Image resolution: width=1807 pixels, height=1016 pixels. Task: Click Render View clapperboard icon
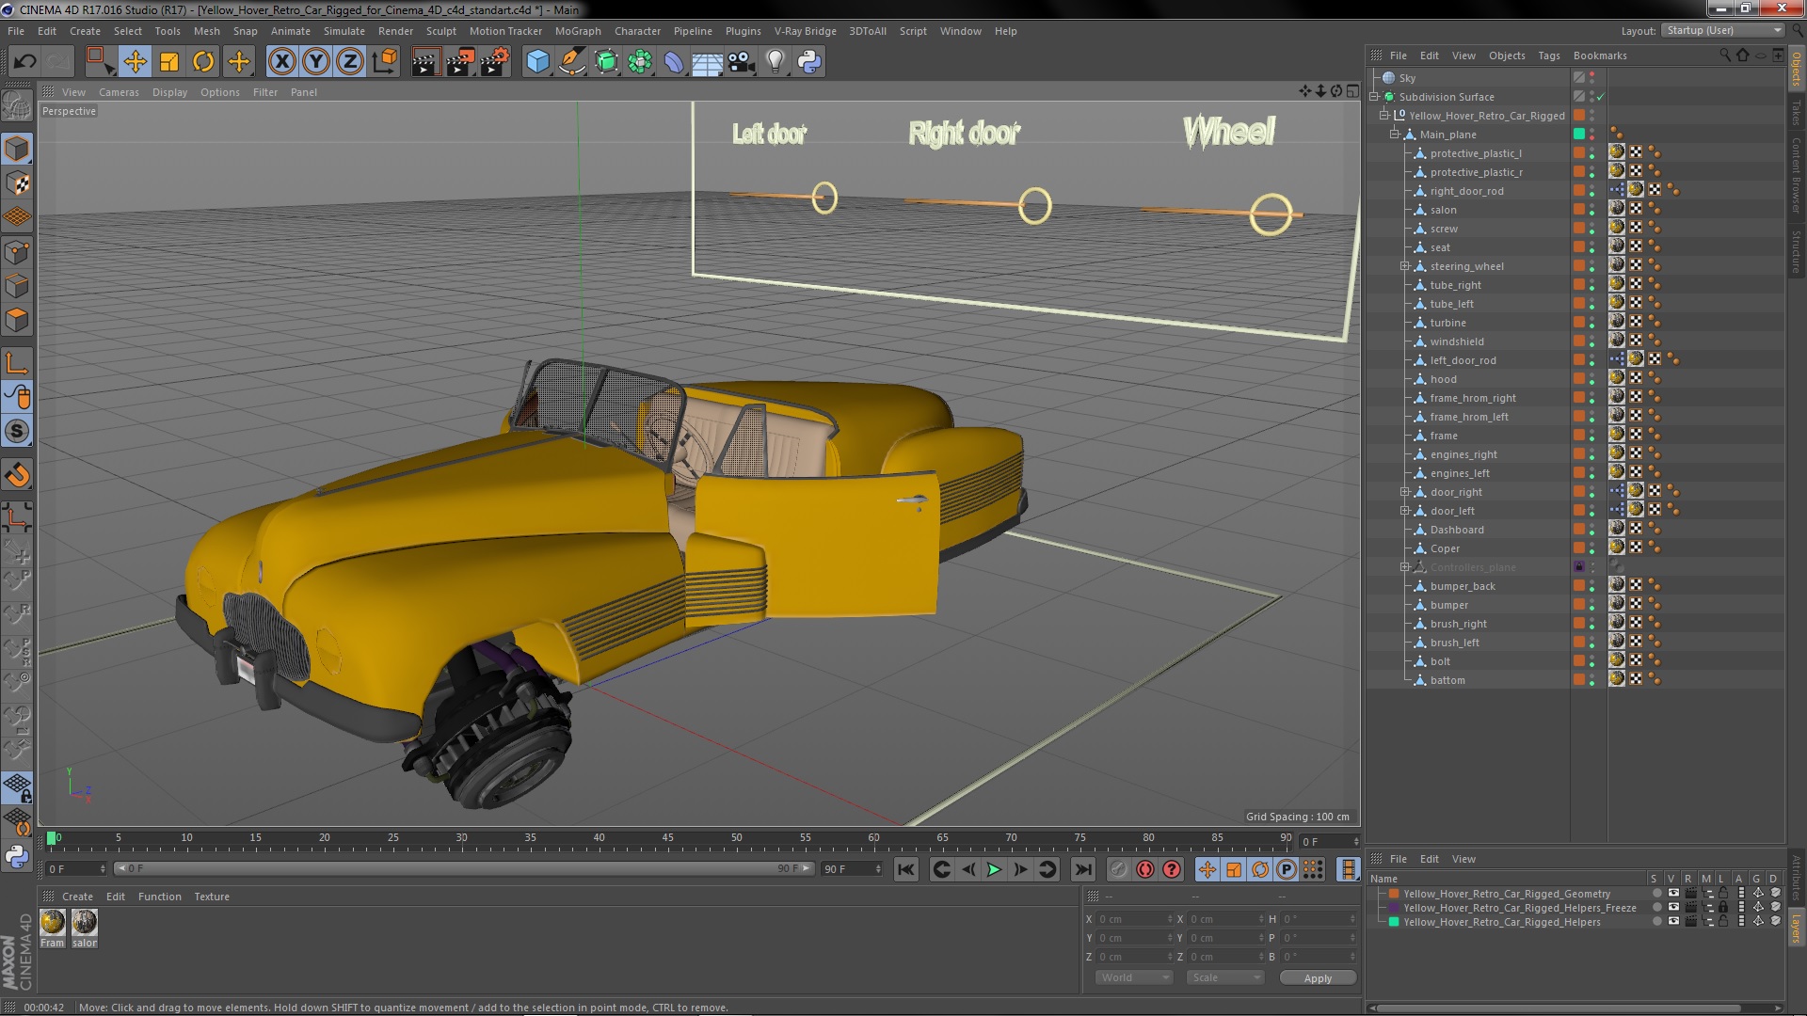[x=425, y=62]
